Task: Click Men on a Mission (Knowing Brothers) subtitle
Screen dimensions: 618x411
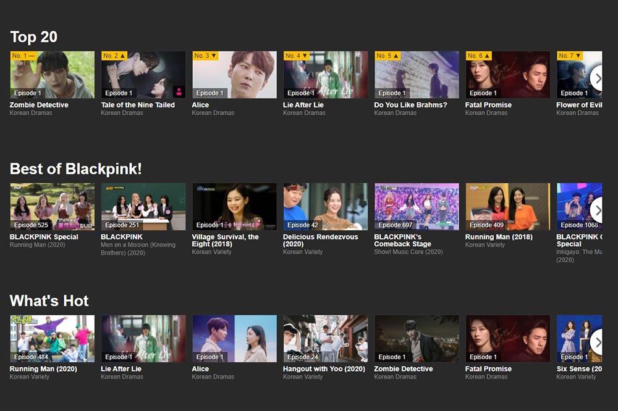Action: [x=138, y=249]
